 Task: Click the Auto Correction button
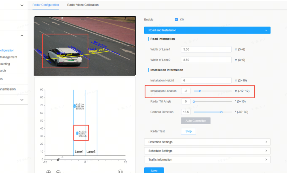point(196,121)
